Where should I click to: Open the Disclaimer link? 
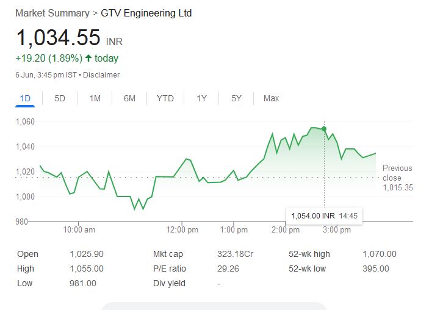pos(101,75)
